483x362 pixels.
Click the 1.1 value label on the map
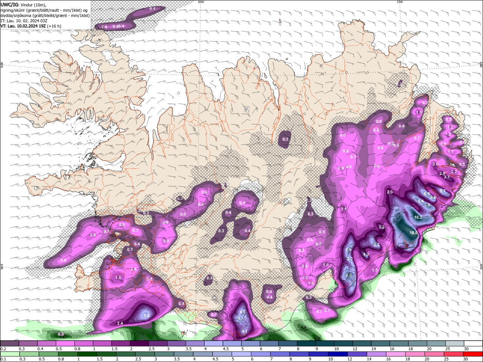(451, 152)
